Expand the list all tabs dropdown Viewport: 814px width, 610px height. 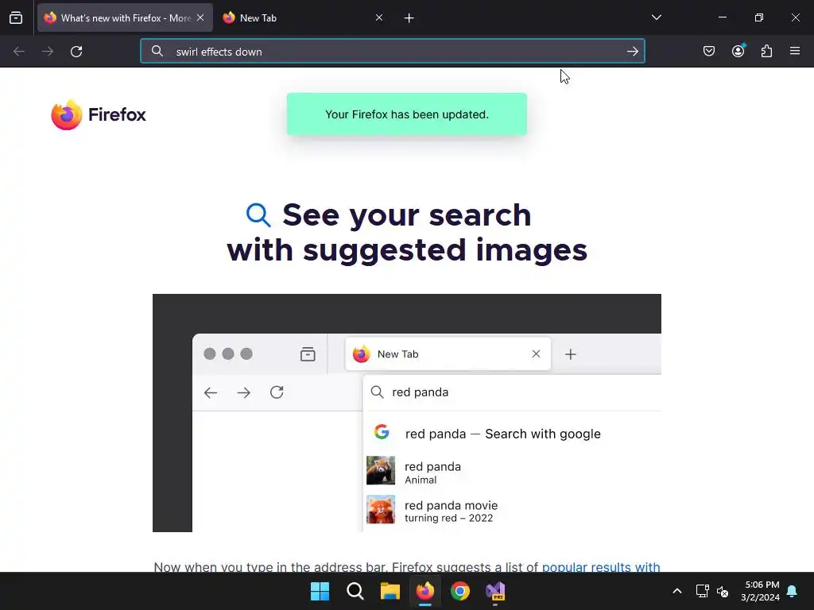656,17
